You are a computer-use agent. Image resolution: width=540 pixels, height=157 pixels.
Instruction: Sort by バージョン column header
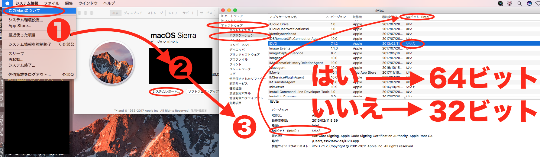coord(340,17)
